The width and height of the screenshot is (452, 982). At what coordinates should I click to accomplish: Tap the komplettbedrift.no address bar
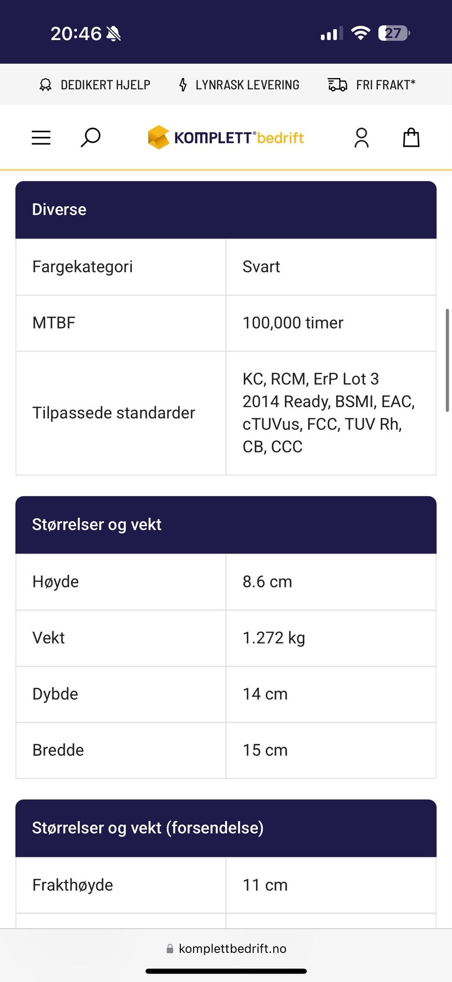(226, 949)
